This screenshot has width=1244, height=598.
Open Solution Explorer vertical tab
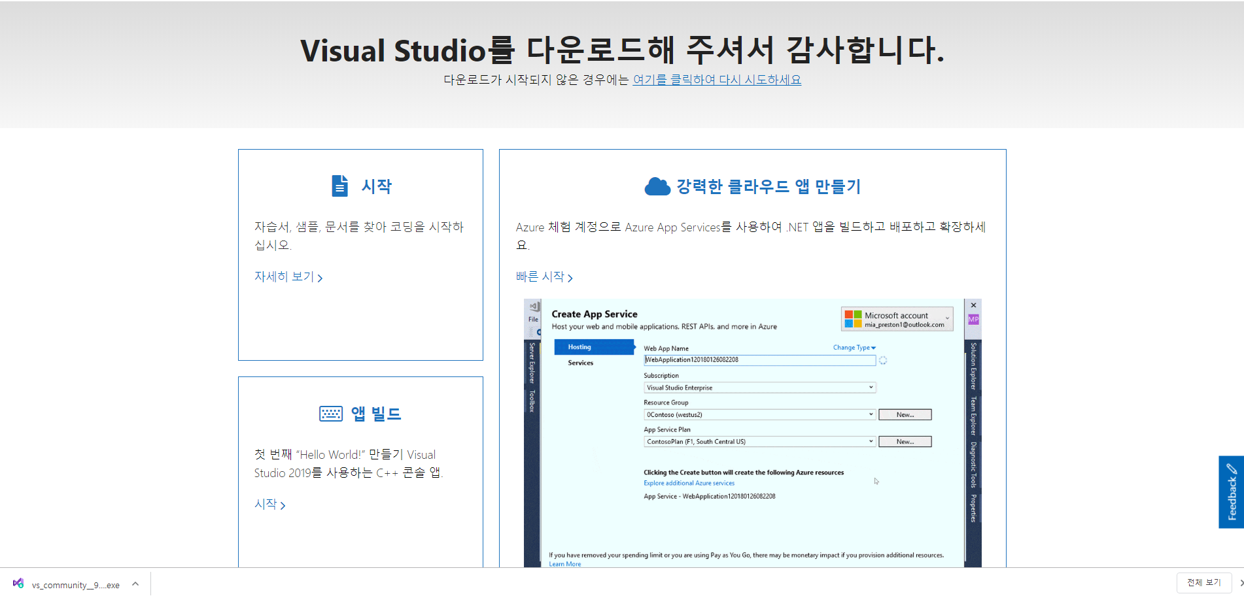pos(973,366)
